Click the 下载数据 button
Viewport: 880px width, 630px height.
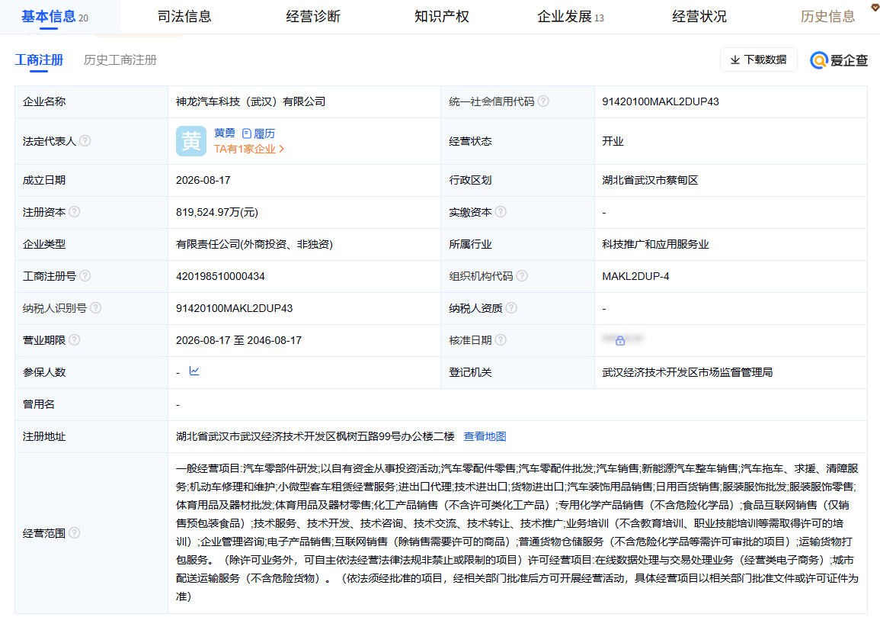pyautogui.click(x=758, y=59)
